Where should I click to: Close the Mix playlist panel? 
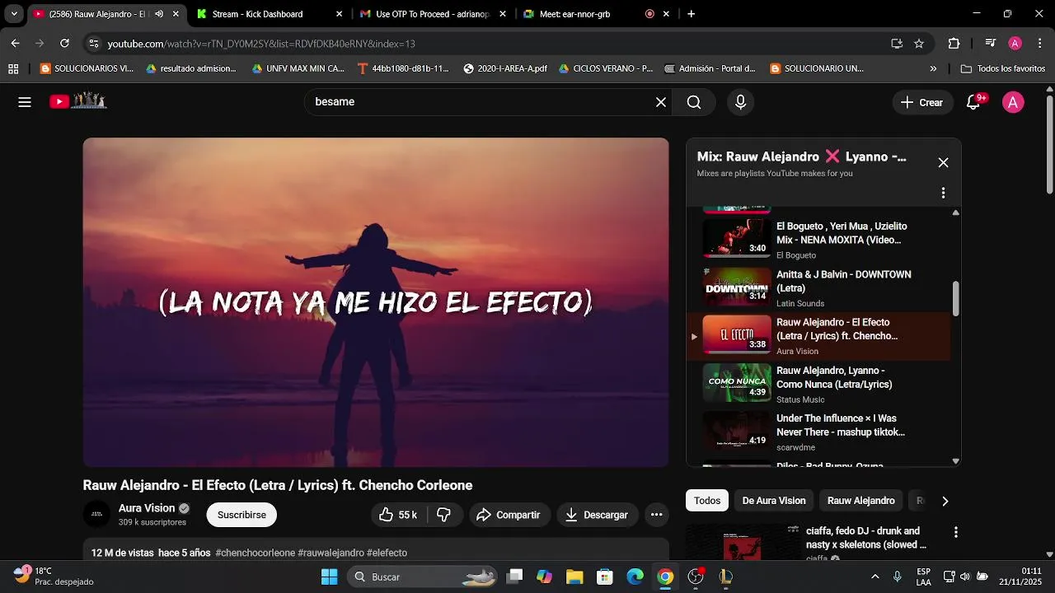click(x=943, y=163)
